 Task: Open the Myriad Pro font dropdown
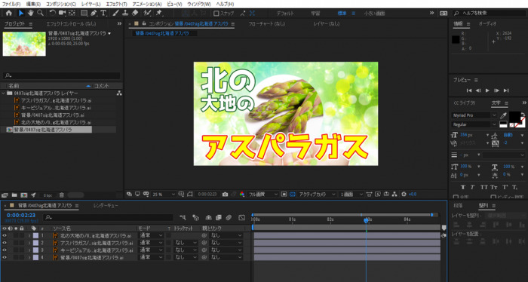[474, 115]
